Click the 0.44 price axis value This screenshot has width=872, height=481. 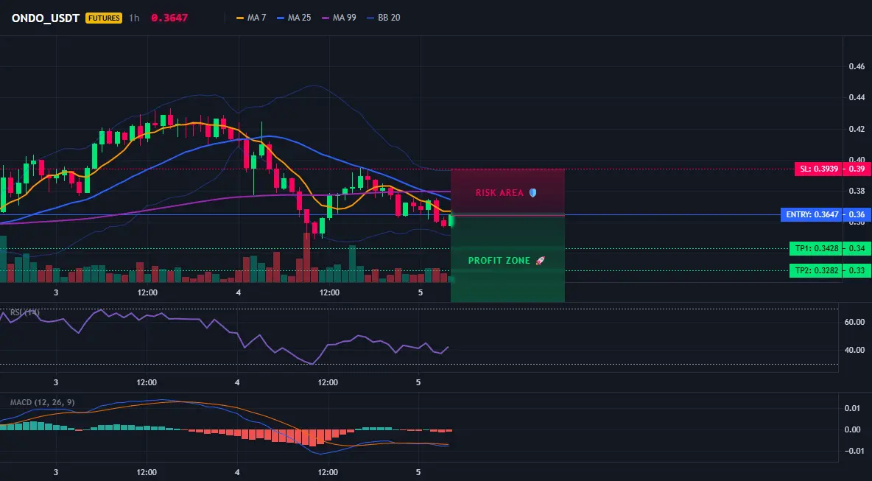click(x=857, y=98)
